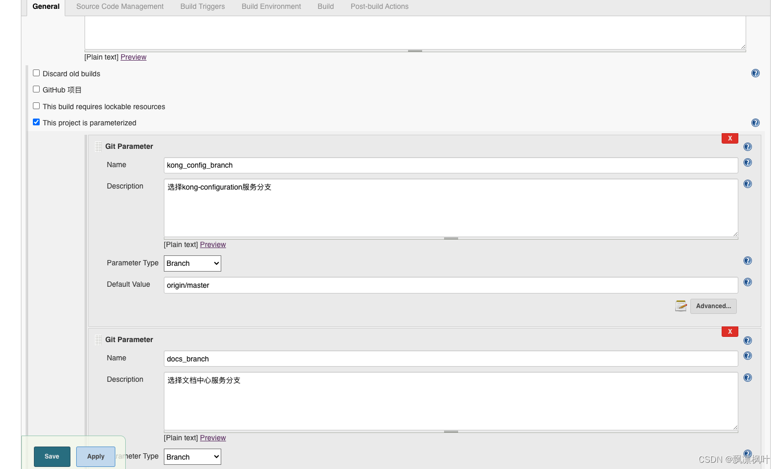
Task: Open Parameter Type dropdown for kong_config_branch
Action: coord(192,263)
